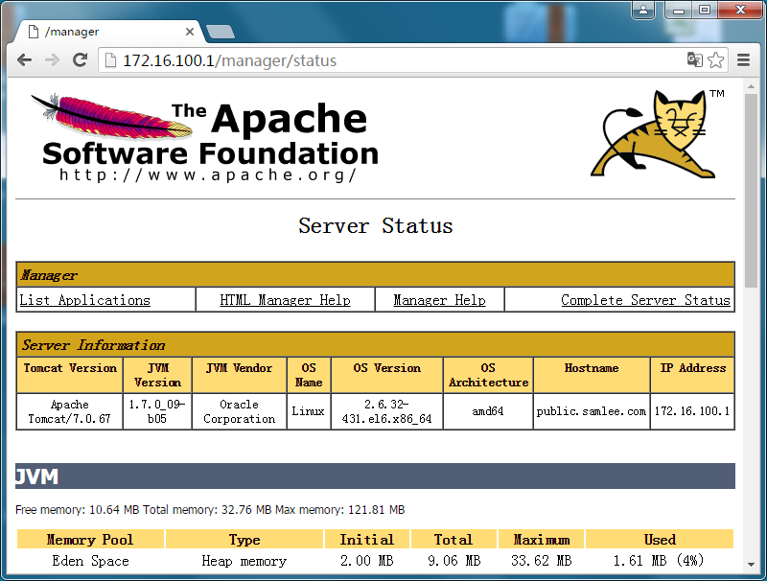The width and height of the screenshot is (767, 581).
Task: Click the Memory Pool column header
Action: click(x=90, y=539)
